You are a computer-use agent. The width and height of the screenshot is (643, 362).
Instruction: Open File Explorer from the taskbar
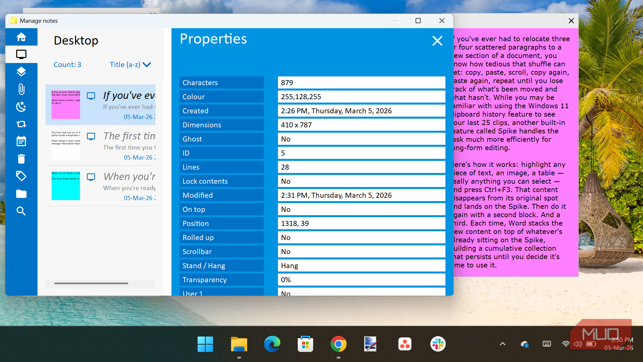[x=239, y=344]
